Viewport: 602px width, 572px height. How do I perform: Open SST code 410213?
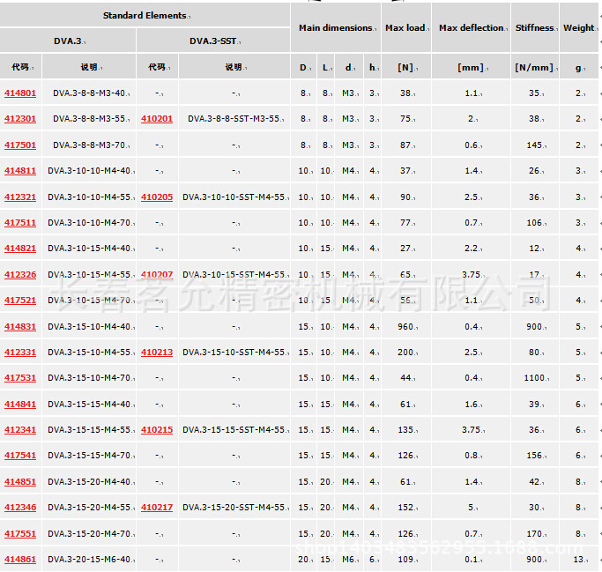point(157,353)
